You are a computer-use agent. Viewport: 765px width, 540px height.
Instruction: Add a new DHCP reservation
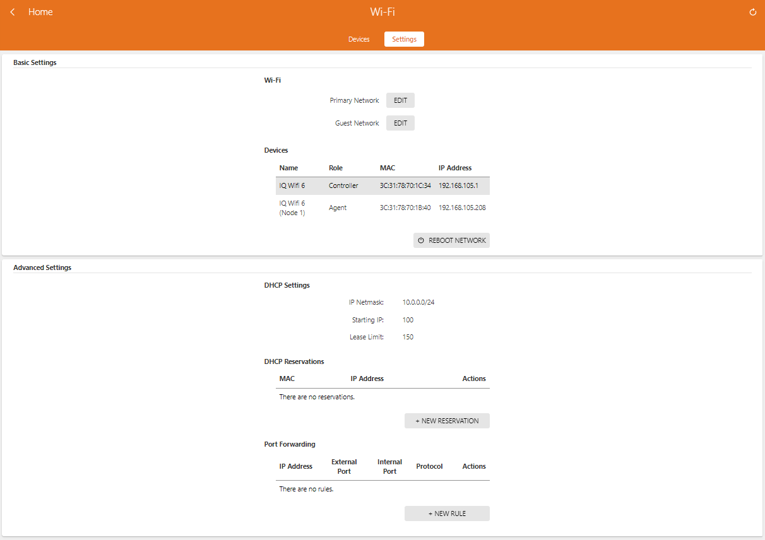pyautogui.click(x=447, y=421)
